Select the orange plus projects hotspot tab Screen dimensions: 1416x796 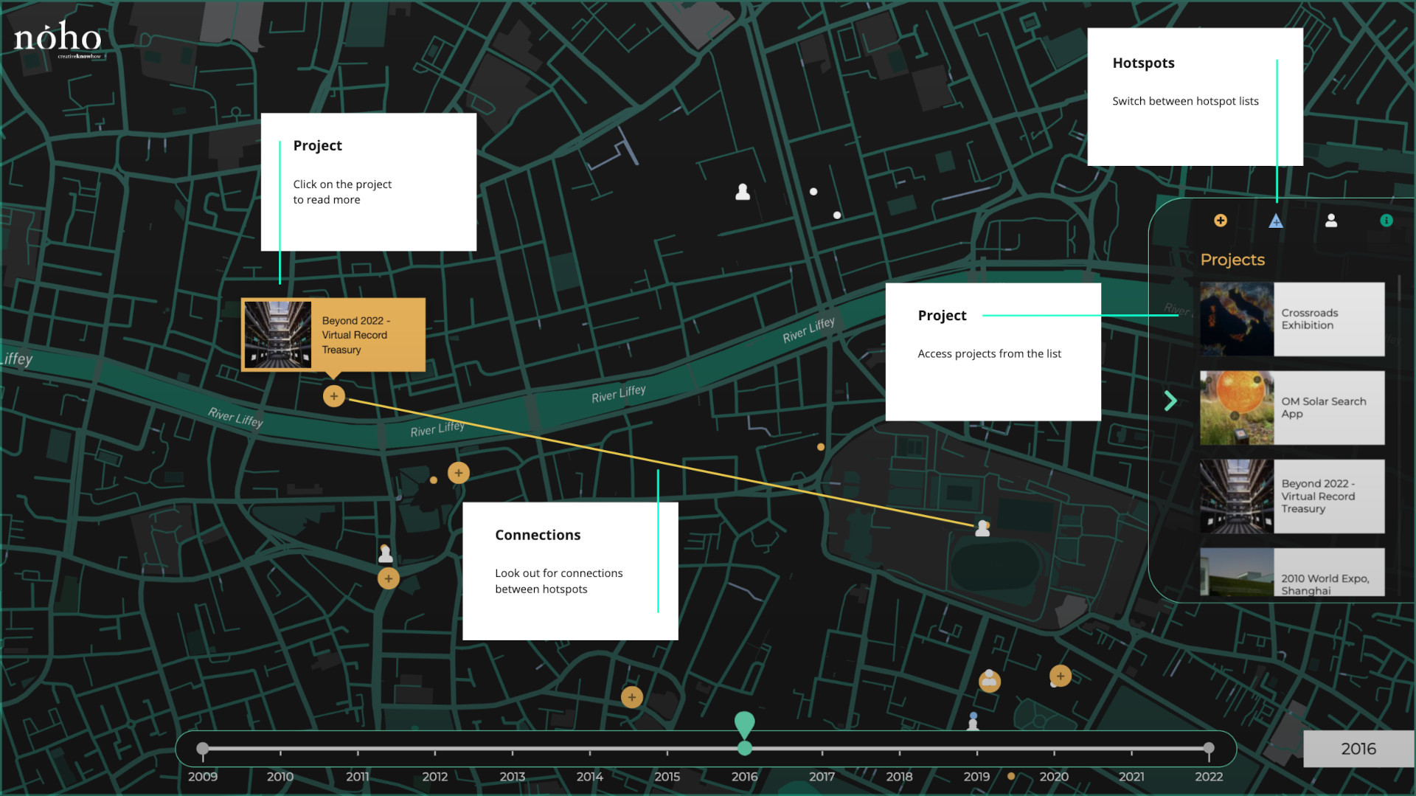click(x=1221, y=221)
